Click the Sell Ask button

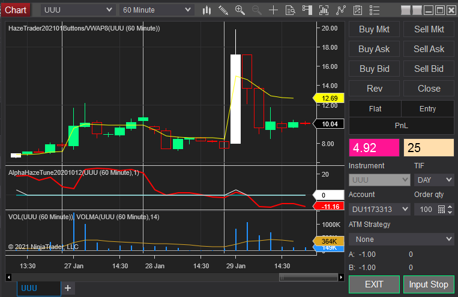429,49
